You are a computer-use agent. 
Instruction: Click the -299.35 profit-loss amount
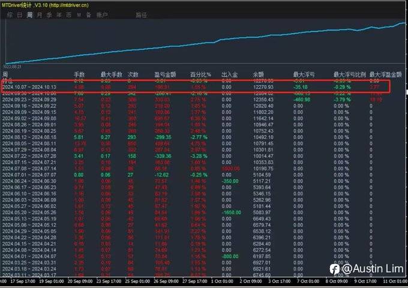[x=163, y=137]
